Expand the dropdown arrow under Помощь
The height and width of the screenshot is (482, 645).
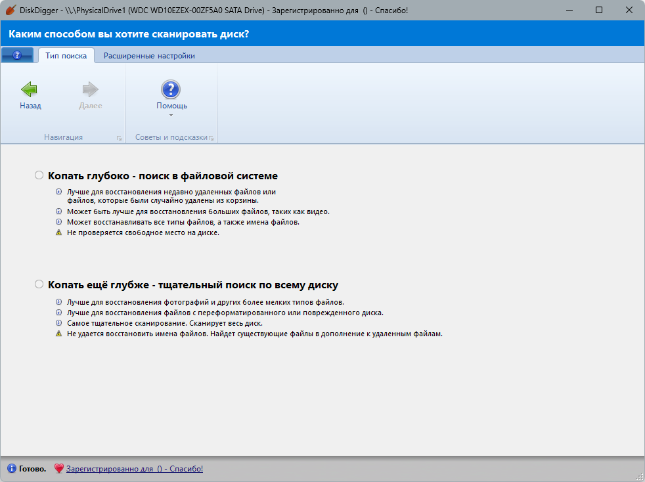171,115
